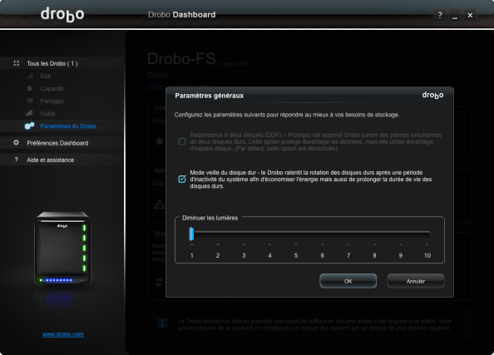The width and height of the screenshot is (494, 355).
Task: Click the refresh arrows icon behind the dialog
Action: (159, 282)
